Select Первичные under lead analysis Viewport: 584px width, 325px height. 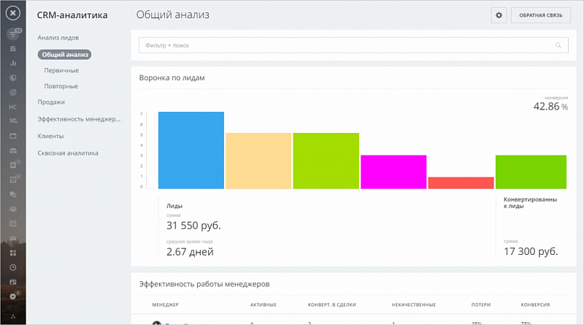61,70
